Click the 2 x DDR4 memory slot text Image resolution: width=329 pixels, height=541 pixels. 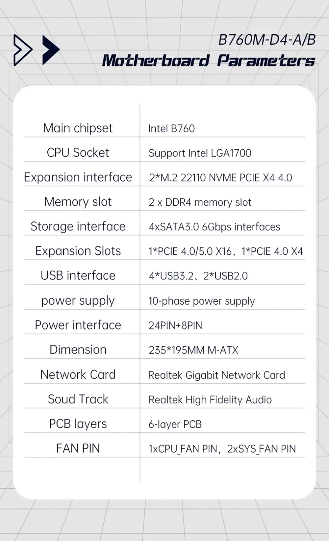coord(200,202)
